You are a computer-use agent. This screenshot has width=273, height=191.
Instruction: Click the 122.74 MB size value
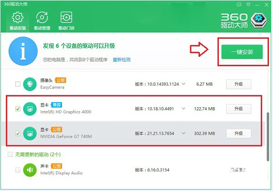point(204,109)
